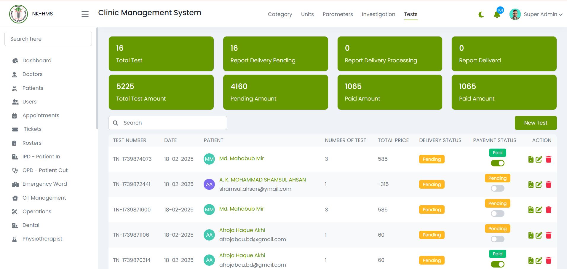Image resolution: width=567 pixels, height=269 pixels.
Task: Open Md. Mahabub Mir in TN-1739871600 row
Action: pyautogui.click(x=242, y=209)
